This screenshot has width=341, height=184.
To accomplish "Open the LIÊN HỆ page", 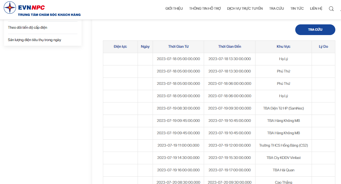I will [x=316, y=8].
